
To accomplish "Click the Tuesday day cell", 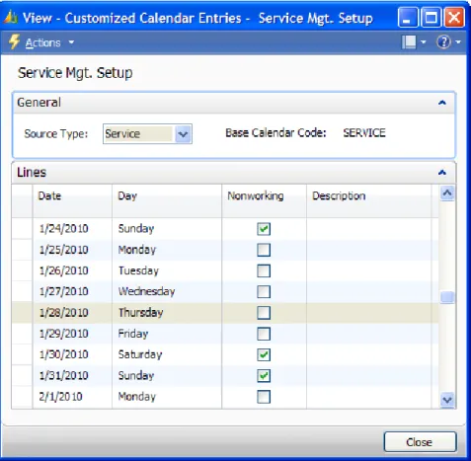I will (167, 270).
